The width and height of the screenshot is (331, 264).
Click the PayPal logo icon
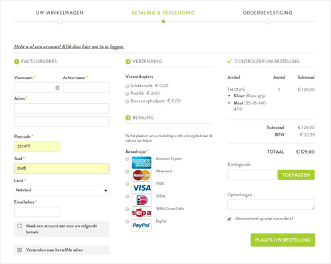pyautogui.click(x=142, y=225)
